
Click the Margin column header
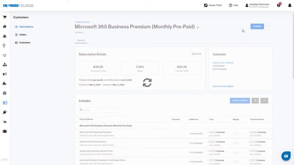pyautogui.click(x=236, y=119)
